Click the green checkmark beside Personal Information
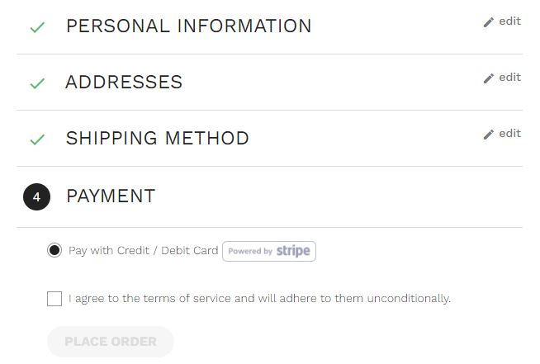This screenshot has height=364, width=540. pyautogui.click(x=36, y=27)
